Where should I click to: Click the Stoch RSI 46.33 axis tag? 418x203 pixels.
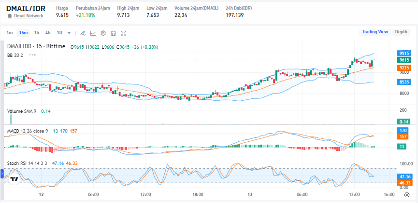405,183
